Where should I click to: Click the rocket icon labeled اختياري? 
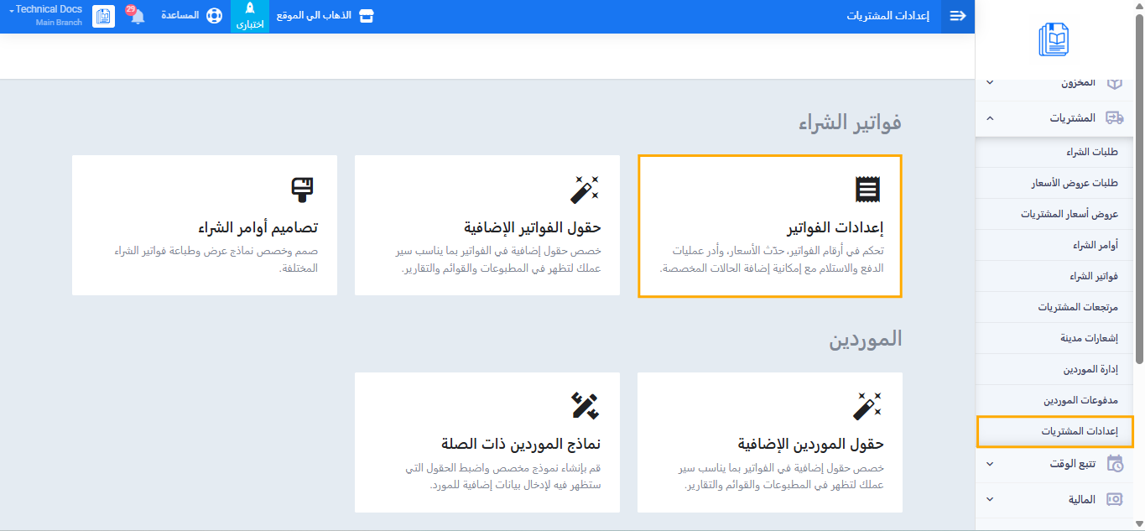tap(250, 10)
